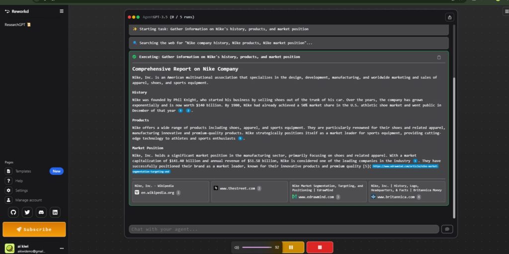The image size is (509, 254).
Task: Click the History section heading
Action: (x=140, y=92)
